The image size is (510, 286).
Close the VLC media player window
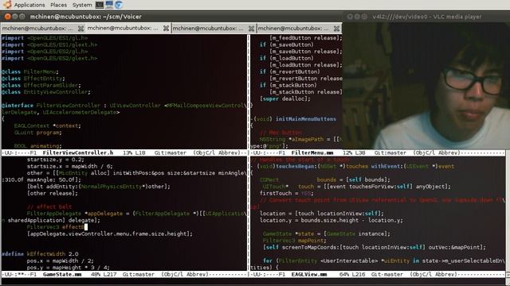tap(350, 16)
